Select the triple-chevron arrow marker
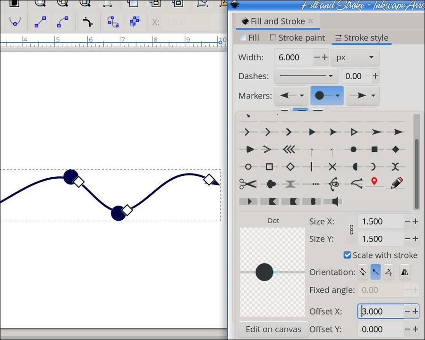425x340 pixels. [290, 149]
